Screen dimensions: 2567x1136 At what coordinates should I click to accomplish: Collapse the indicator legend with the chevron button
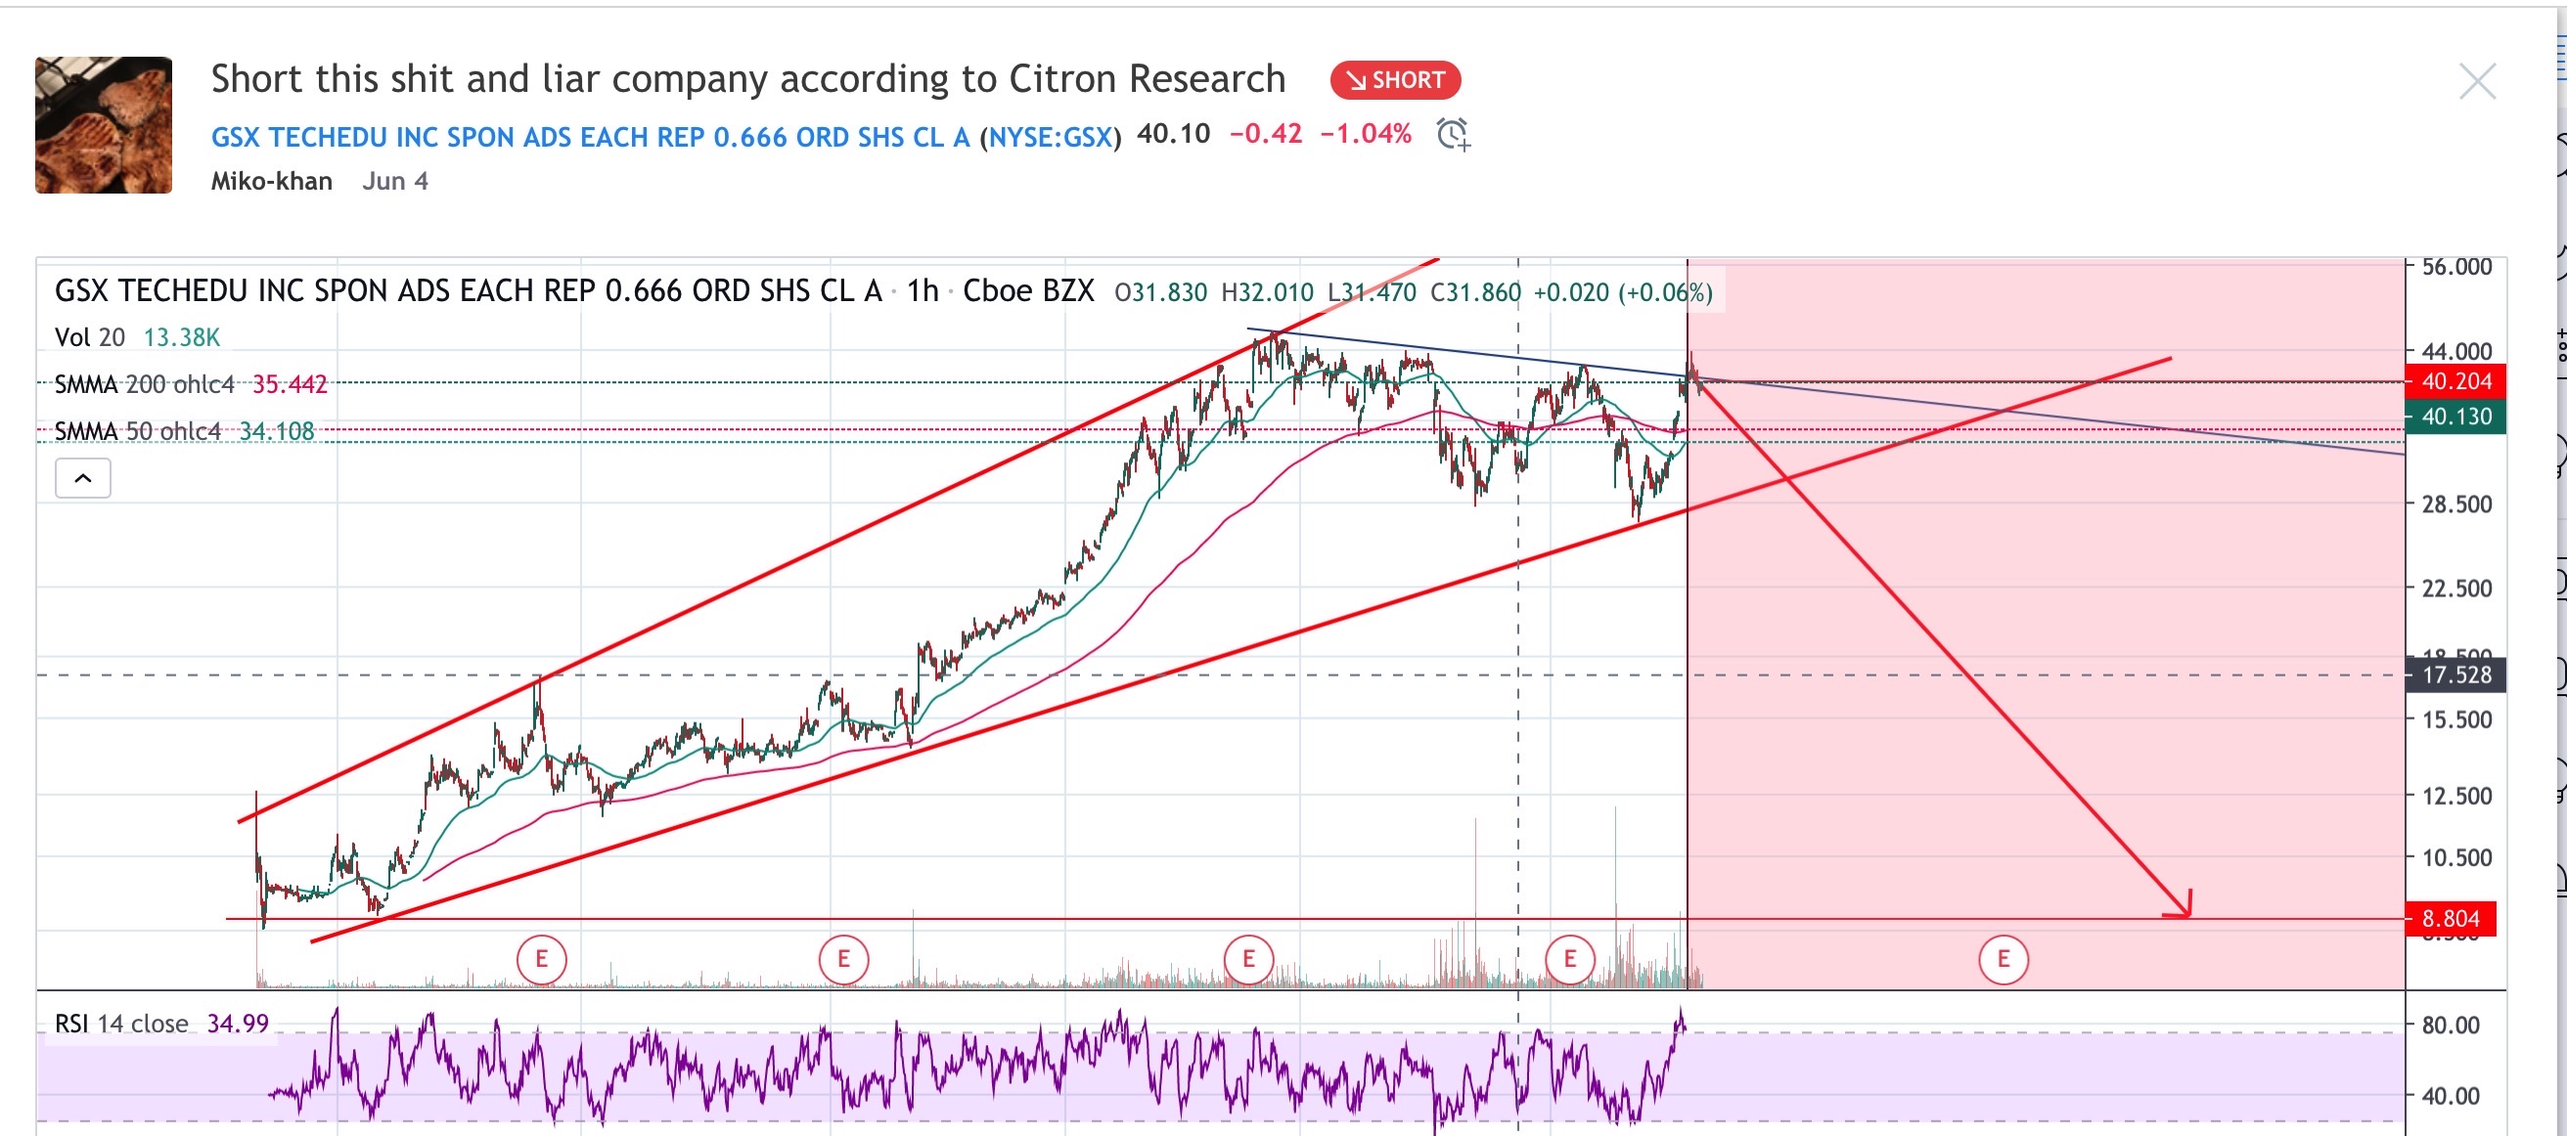point(83,479)
